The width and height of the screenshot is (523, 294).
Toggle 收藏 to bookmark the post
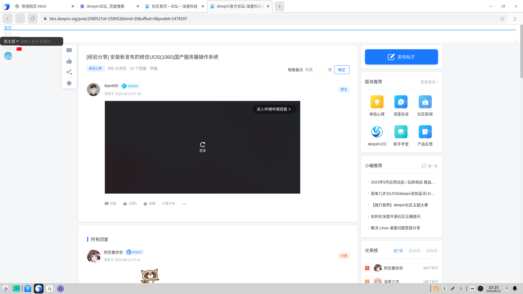[149, 203]
